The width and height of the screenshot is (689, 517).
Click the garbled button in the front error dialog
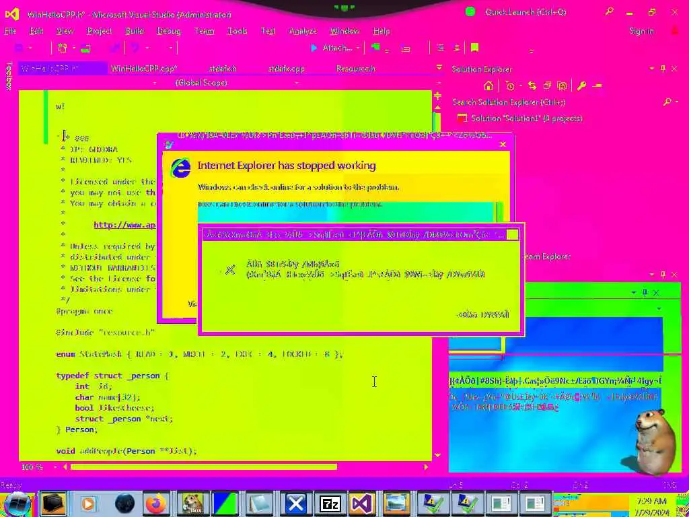point(483,314)
